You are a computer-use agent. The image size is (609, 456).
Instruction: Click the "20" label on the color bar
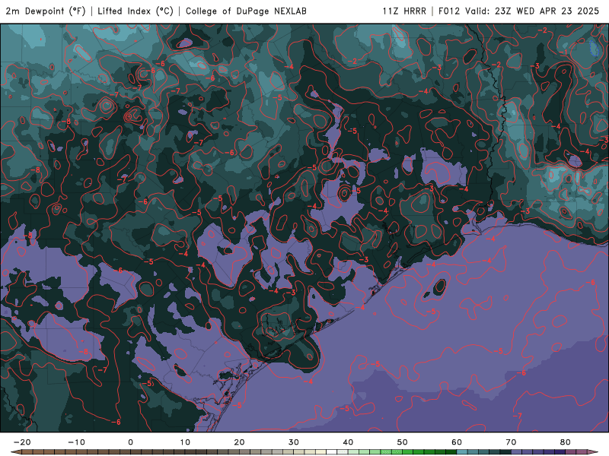pyautogui.click(x=239, y=442)
